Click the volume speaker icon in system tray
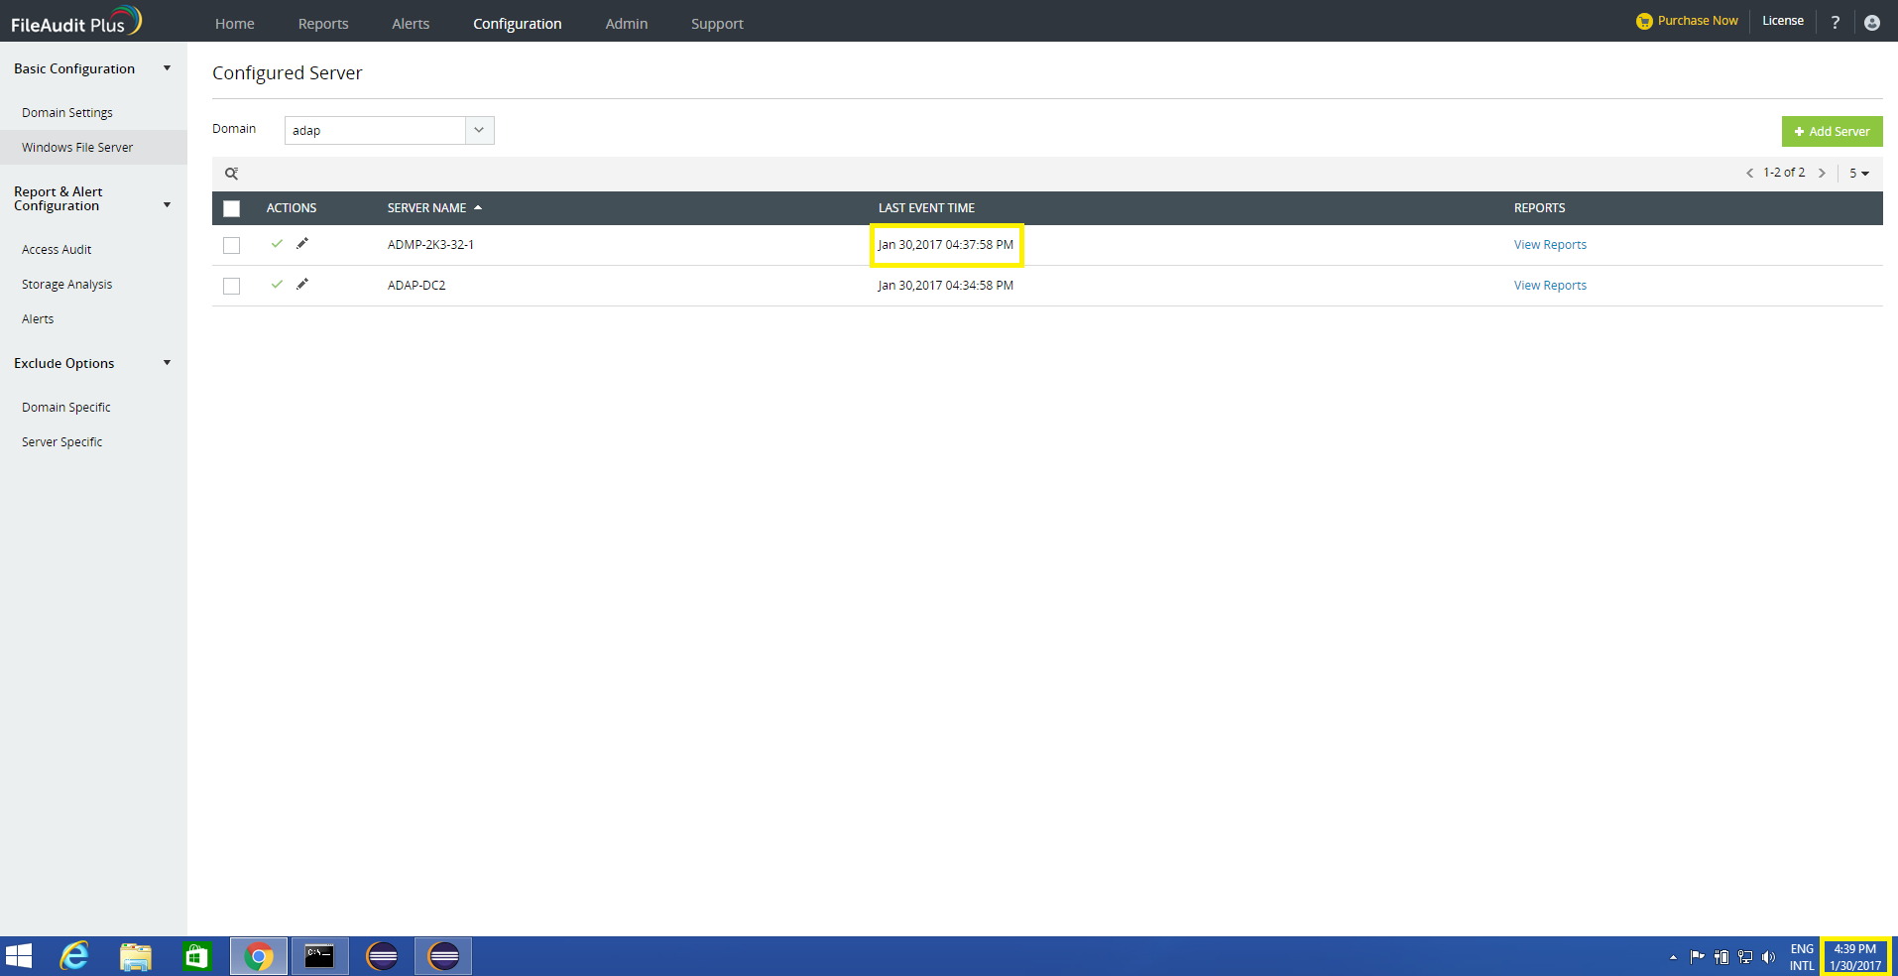This screenshot has height=976, width=1898. tap(1768, 957)
